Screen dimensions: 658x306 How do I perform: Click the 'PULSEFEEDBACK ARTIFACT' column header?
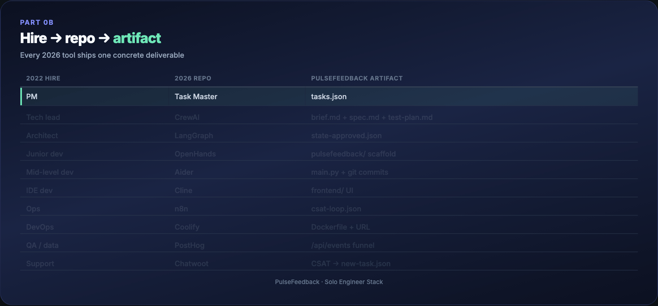click(x=357, y=78)
